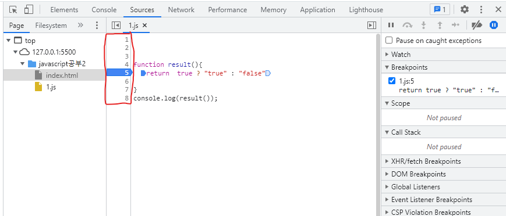Hide the debugger sidebar
506x216 pixels.
371,26
